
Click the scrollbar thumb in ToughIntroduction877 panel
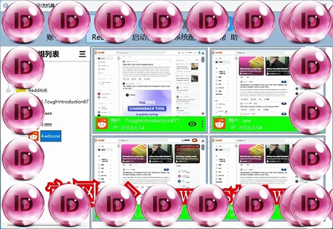(x=203, y=59)
